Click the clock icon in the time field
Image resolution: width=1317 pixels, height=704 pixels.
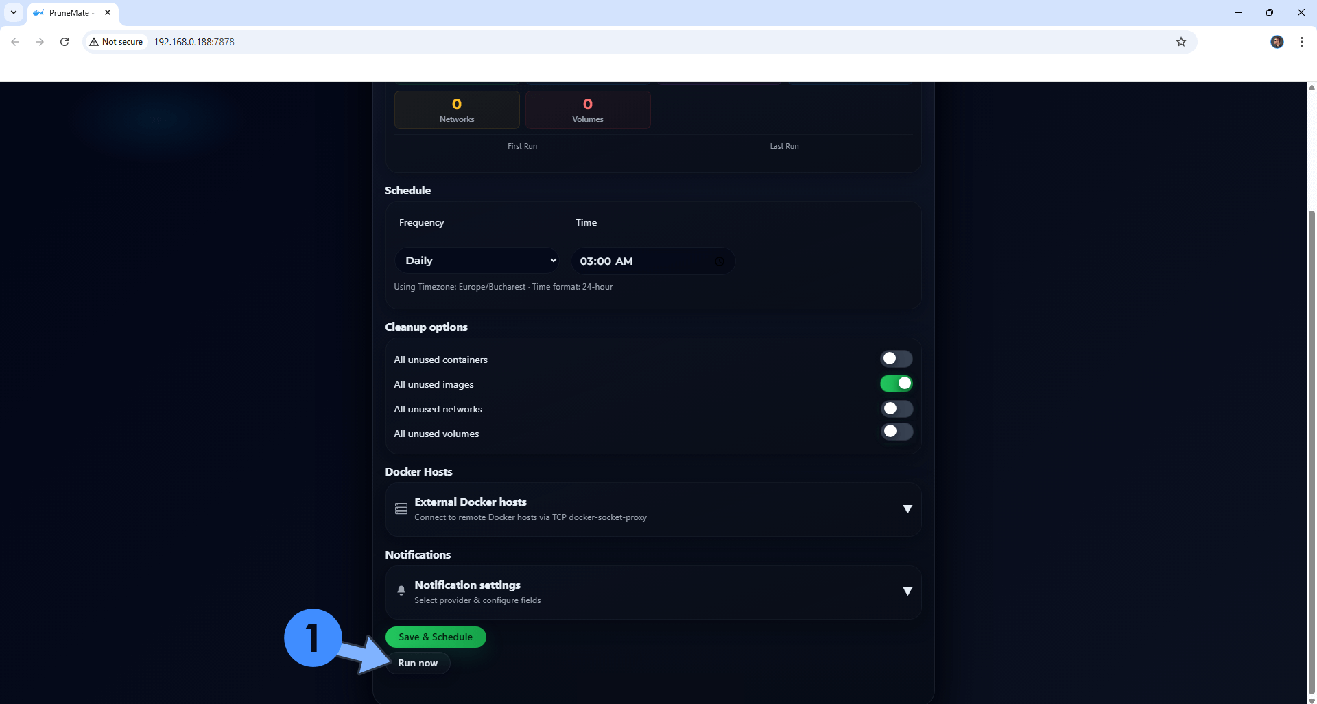point(719,261)
